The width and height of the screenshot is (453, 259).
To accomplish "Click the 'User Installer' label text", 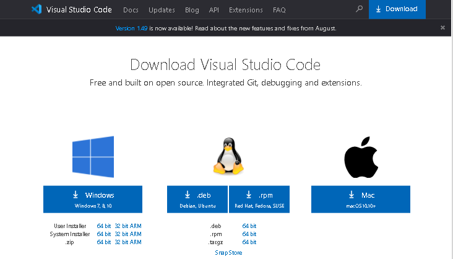I will pyautogui.click(x=70, y=226).
